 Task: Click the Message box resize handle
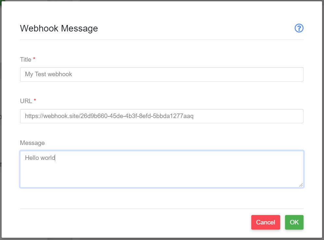[x=301, y=185]
